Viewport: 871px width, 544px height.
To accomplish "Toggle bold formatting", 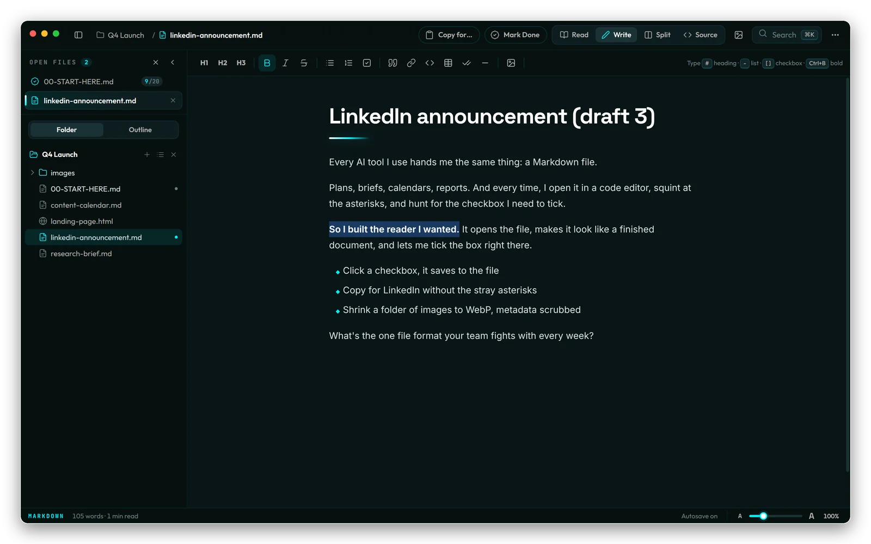I will pos(267,63).
